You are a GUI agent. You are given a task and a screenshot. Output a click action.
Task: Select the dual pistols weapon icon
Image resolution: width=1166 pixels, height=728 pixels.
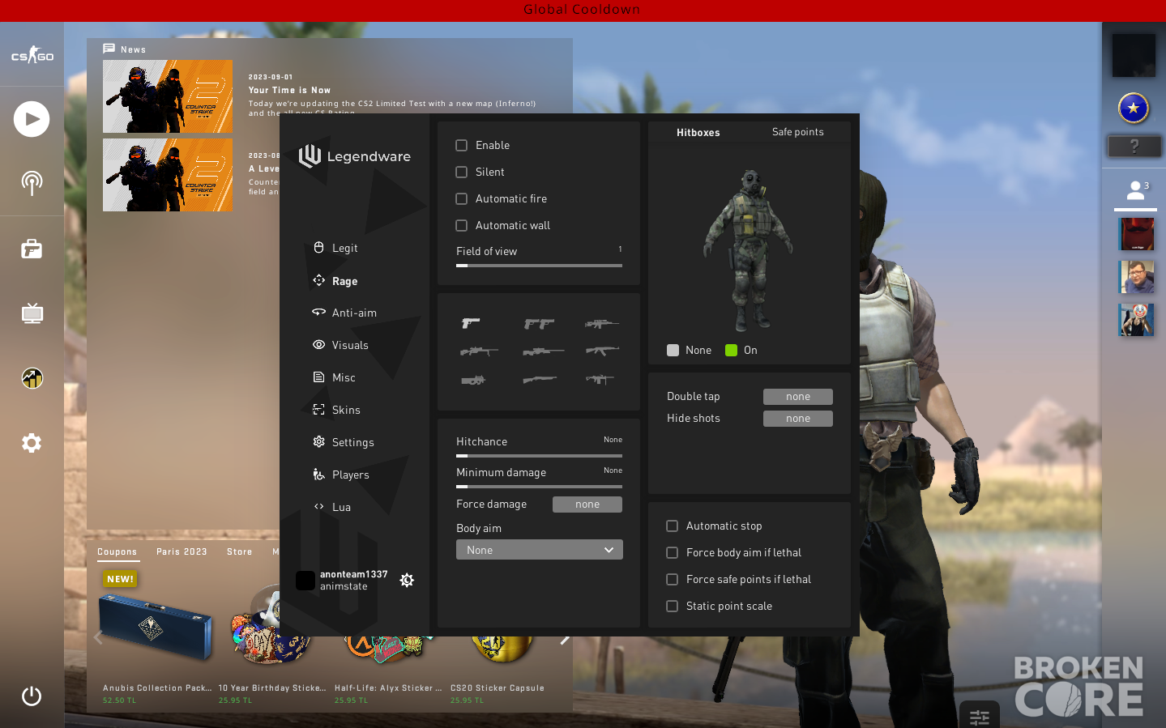[x=539, y=323]
